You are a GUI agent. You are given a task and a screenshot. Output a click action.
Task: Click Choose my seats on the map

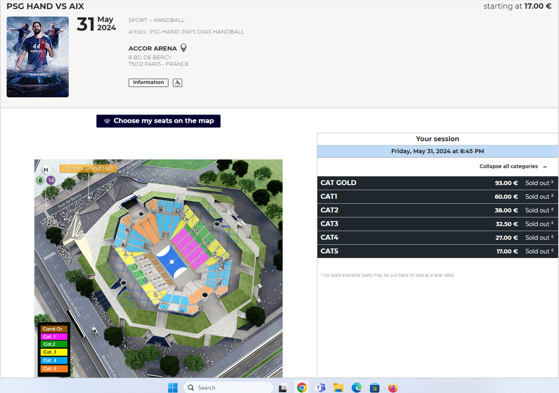[159, 121]
